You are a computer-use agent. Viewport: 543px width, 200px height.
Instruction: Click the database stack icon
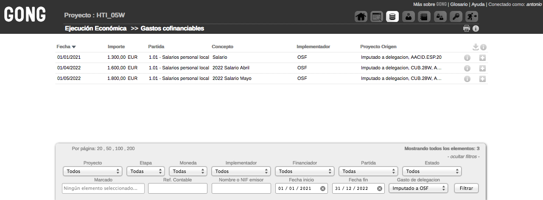pos(392,17)
